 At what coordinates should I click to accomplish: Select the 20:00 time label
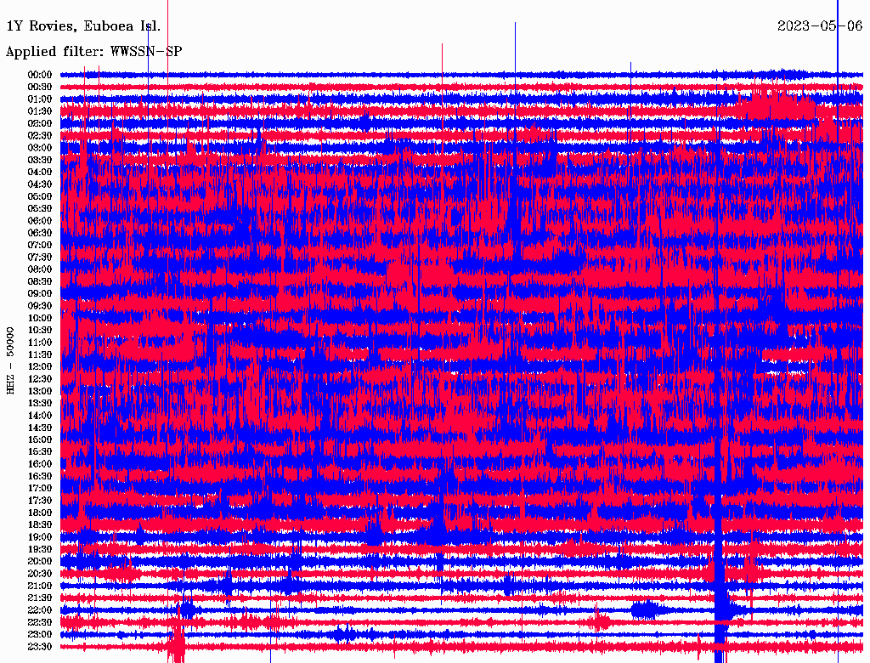(40, 561)
